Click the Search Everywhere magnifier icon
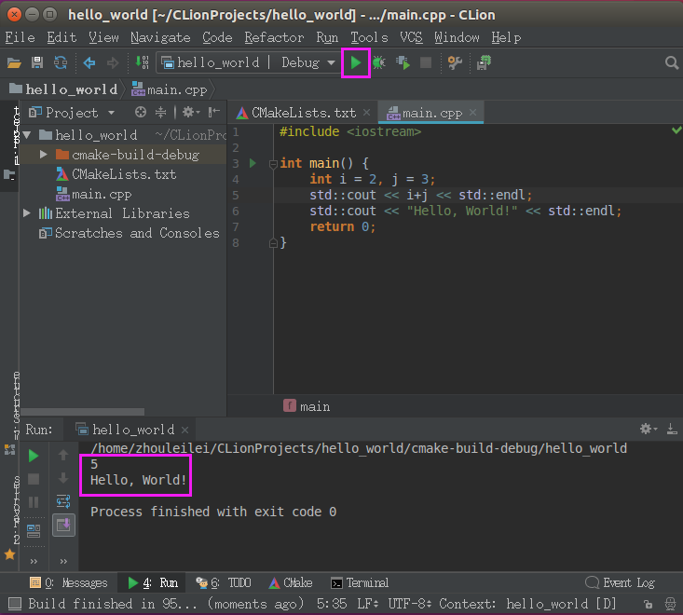Viewport: 683px width, 615px height. [671, 63]
